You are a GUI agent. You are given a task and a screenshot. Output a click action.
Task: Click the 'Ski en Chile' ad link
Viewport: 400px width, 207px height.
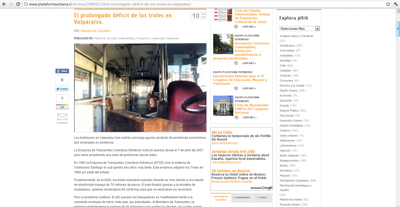click(222, 132)
